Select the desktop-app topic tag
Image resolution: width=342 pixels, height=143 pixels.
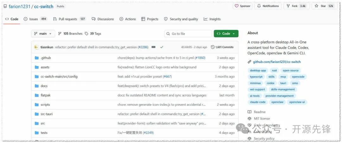pyautogui.click(x=258, y=71)
